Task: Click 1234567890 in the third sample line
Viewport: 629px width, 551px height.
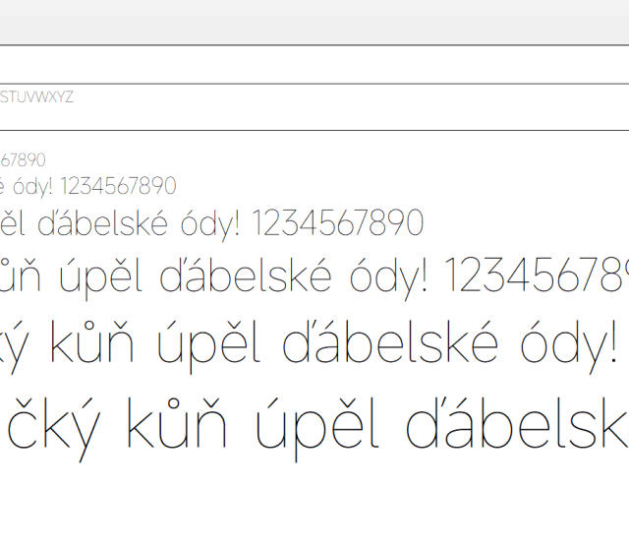Action: click(x=337, y=224)
